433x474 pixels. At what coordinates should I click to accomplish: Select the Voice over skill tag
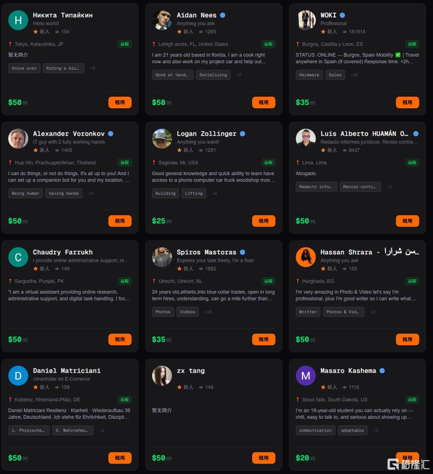[24, 69]
